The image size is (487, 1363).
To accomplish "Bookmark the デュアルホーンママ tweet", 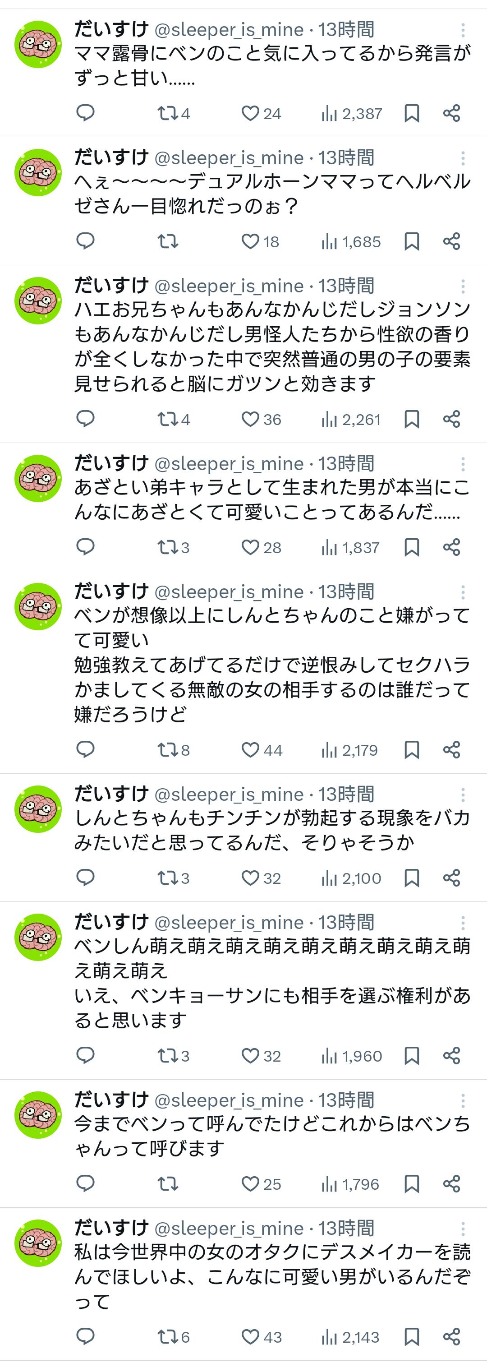I will (x=411, y=242).
